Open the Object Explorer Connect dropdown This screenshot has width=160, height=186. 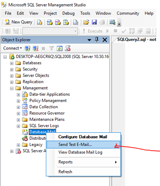(x=12, y=48)
